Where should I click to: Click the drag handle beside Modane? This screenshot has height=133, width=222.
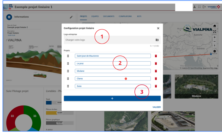pyautogui.click(x=68, y=71)
